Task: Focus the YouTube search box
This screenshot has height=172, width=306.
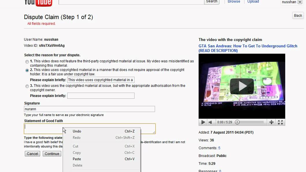Action: (x=131, y=2)
